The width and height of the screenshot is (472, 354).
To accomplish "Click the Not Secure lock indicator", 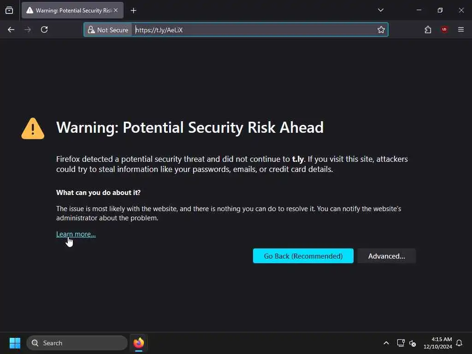I will point(108,30).
